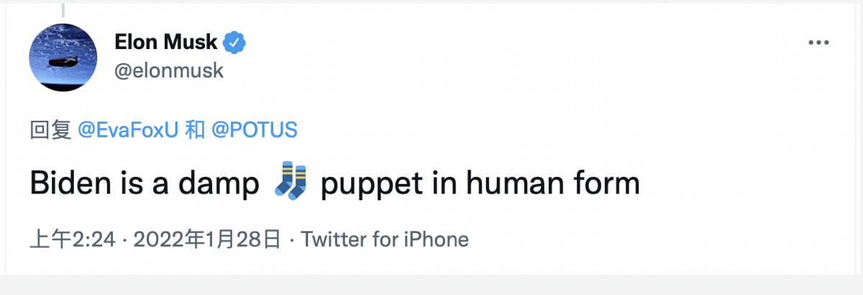Click the thread connector line above avatar
Screen dimensions: 863x295
(63, 10)
